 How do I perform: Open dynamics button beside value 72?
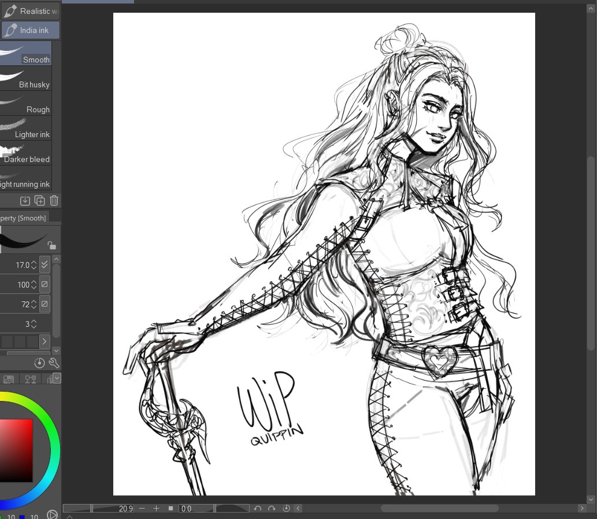(x=45, y=304)
